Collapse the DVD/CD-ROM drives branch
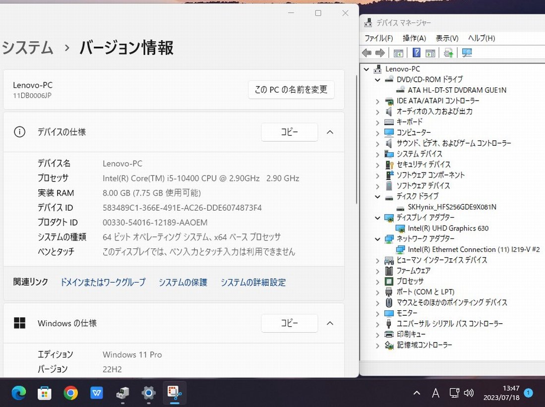545x407 pixels. [378, 79]
